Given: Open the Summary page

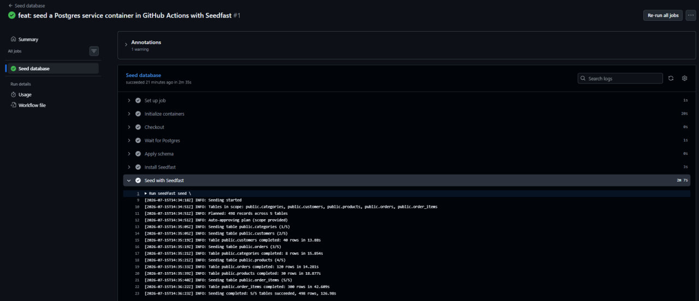Looking at the screenshot, I should [28, 39].
